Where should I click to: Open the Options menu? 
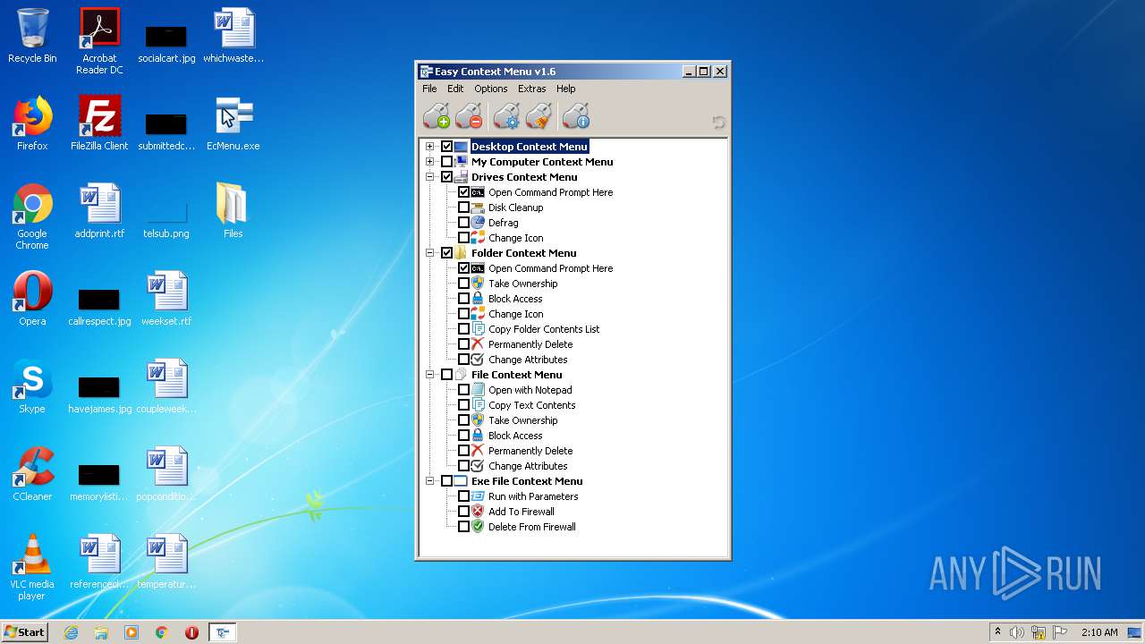[x=491, y=89]
